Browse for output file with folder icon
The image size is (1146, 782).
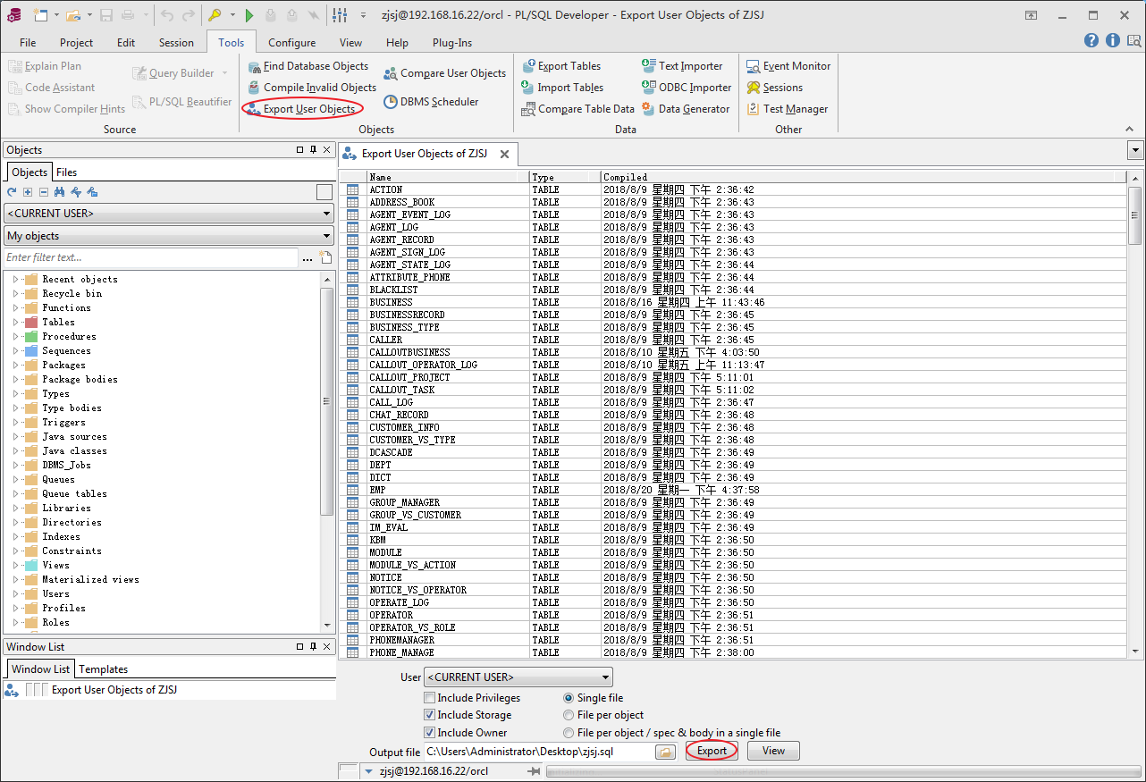[665, 752]
